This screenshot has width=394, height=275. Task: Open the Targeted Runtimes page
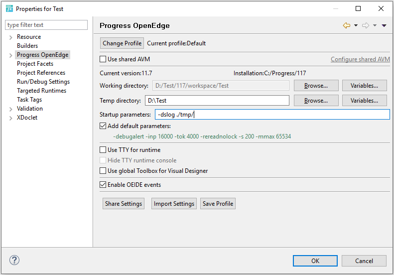pos(41,91)
